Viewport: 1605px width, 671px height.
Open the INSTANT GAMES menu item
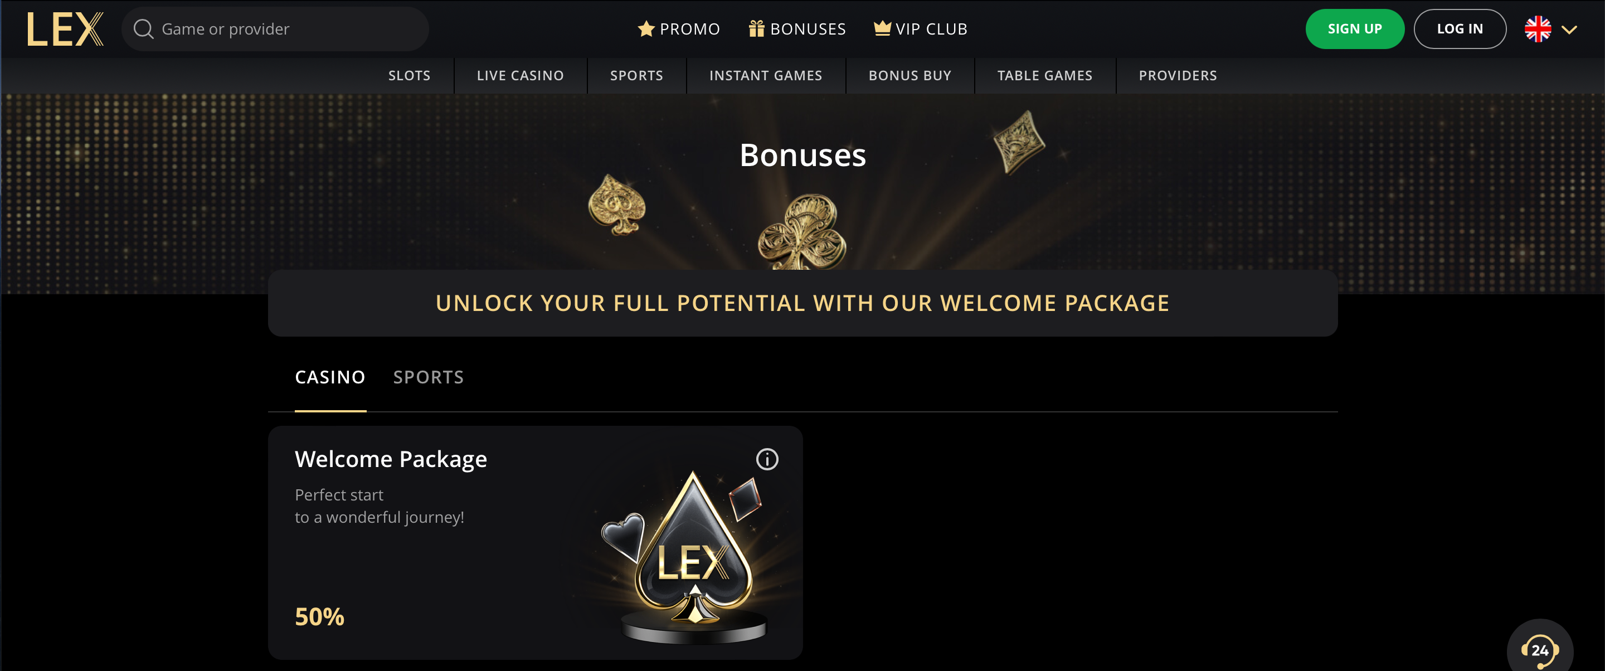coord(766,75)
